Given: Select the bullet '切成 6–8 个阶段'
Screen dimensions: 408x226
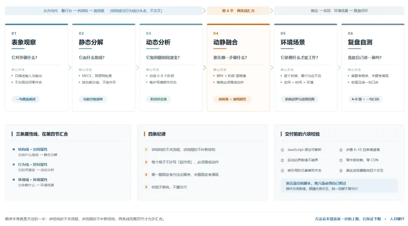Looking at the screenshot, I should pyautogui.click(x=162, y=76).
